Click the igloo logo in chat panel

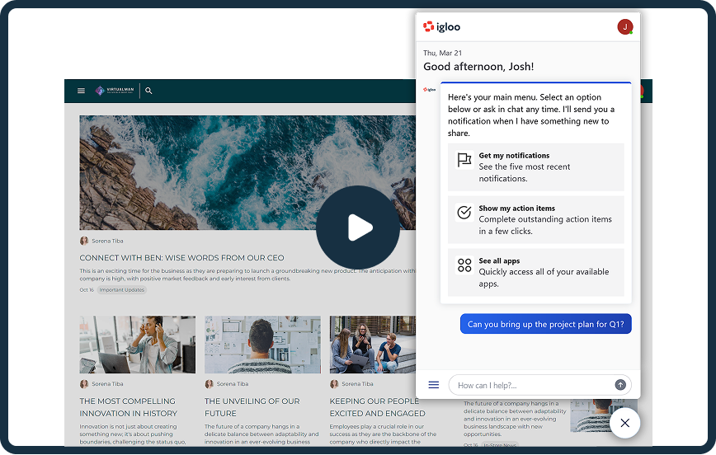coord(442,27)
